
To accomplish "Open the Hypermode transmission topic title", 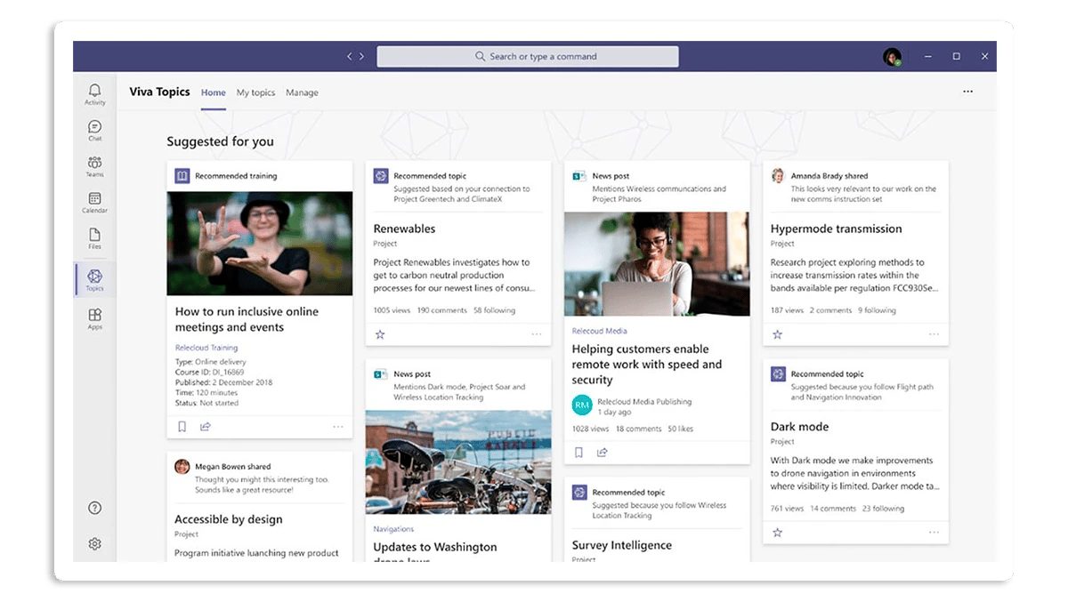I will (x=837, y=229).
